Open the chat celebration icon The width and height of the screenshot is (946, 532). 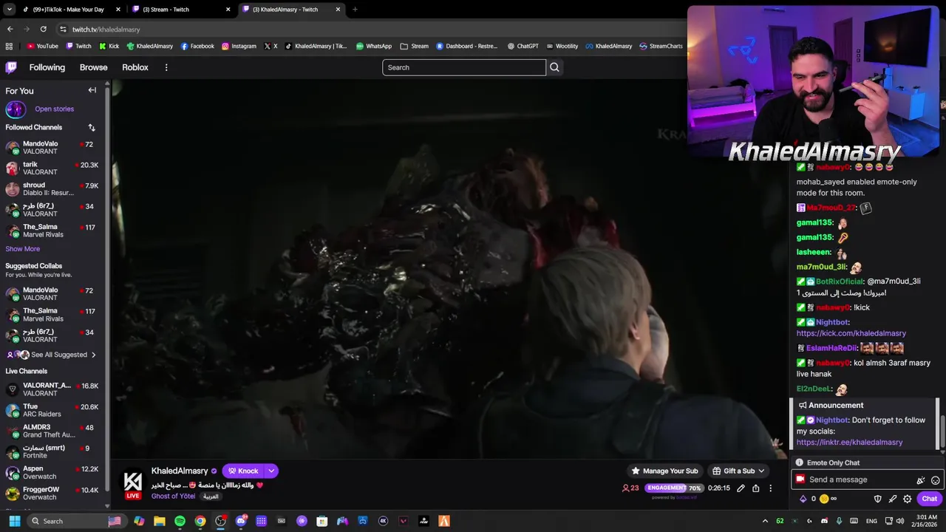[920, 480]
